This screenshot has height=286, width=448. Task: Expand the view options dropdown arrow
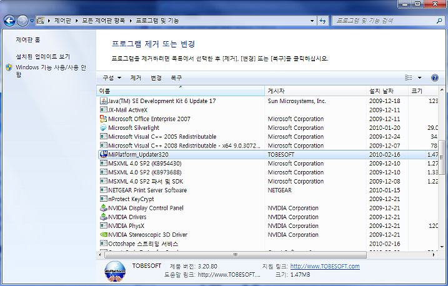pos(420,78)
